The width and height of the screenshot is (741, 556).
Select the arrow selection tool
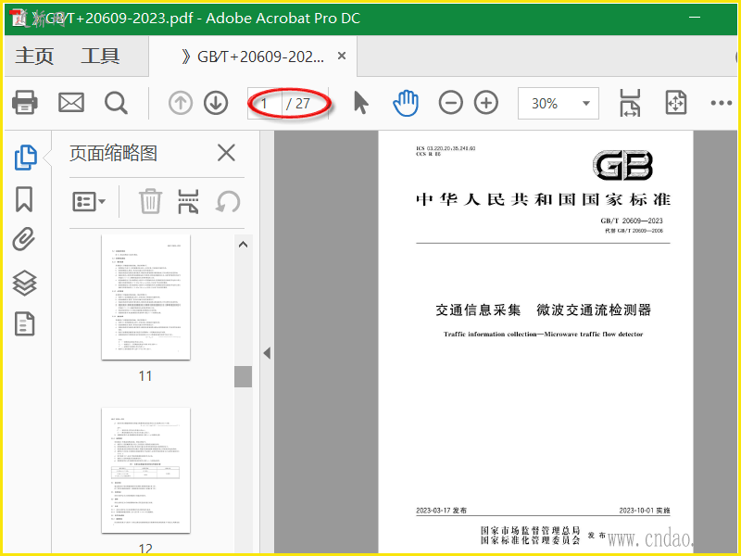click(x=361, y=103)
